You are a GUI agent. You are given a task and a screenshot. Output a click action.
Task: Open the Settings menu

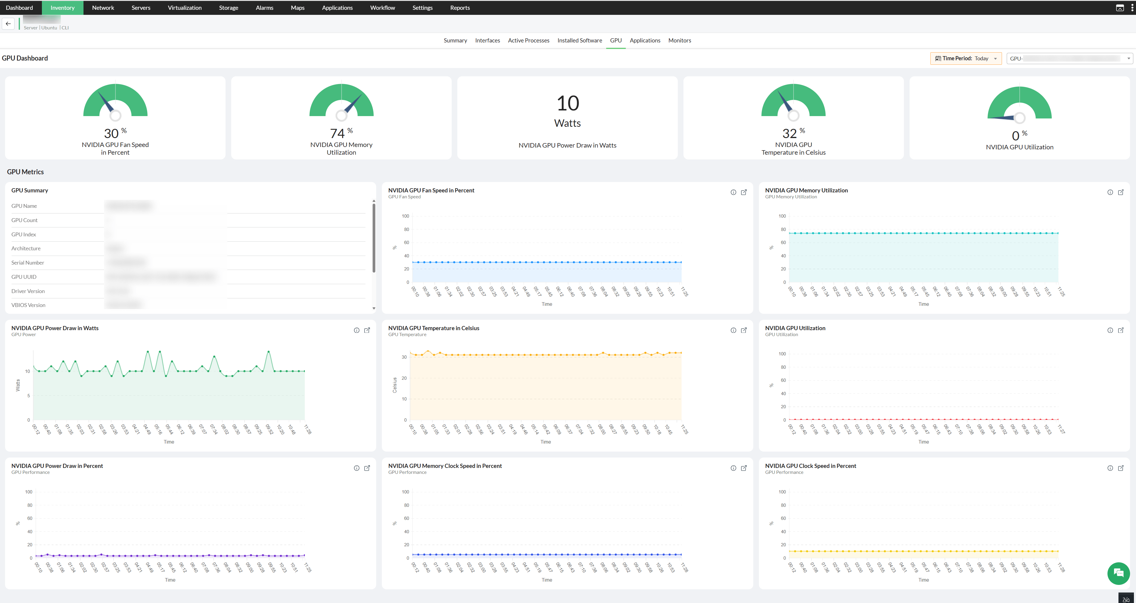coord(423,8)
